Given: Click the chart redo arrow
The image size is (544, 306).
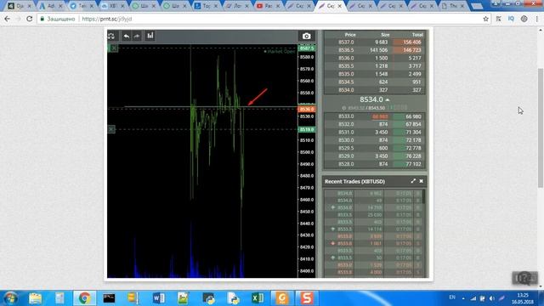Looking at the screenshot, I should (137, 36).
